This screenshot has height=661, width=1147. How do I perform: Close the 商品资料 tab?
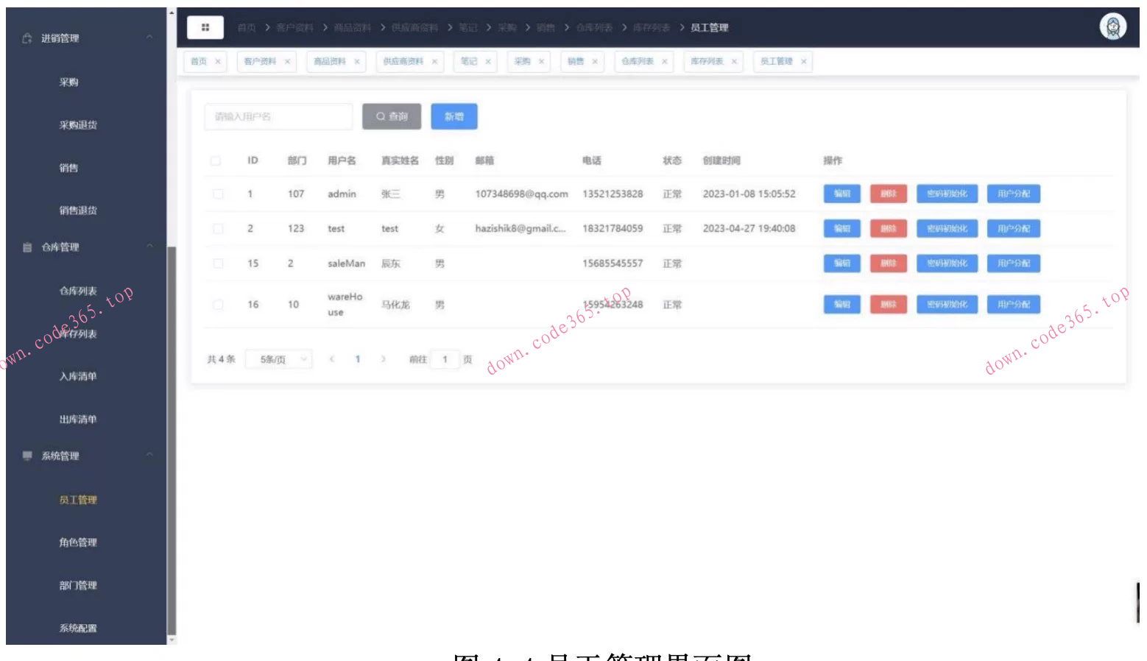coord(357,62)
